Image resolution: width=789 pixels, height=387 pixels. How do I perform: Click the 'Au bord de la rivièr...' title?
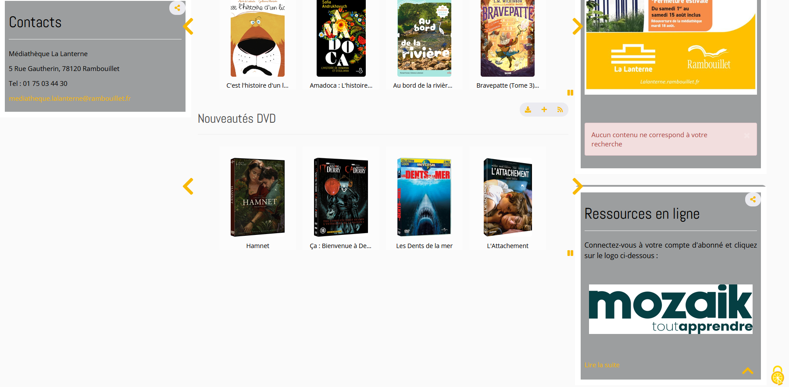422,85
